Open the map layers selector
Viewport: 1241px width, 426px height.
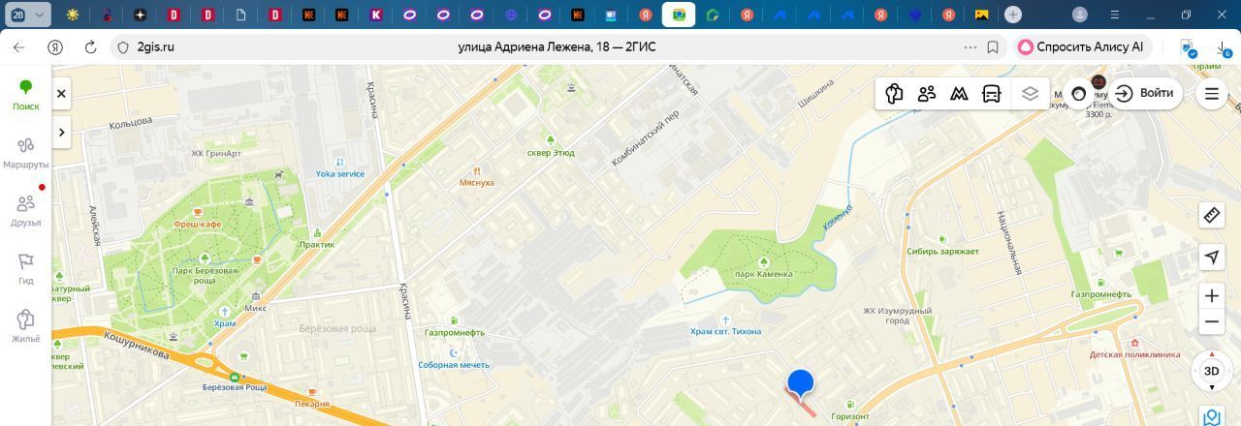click(x=1030, y=94)
